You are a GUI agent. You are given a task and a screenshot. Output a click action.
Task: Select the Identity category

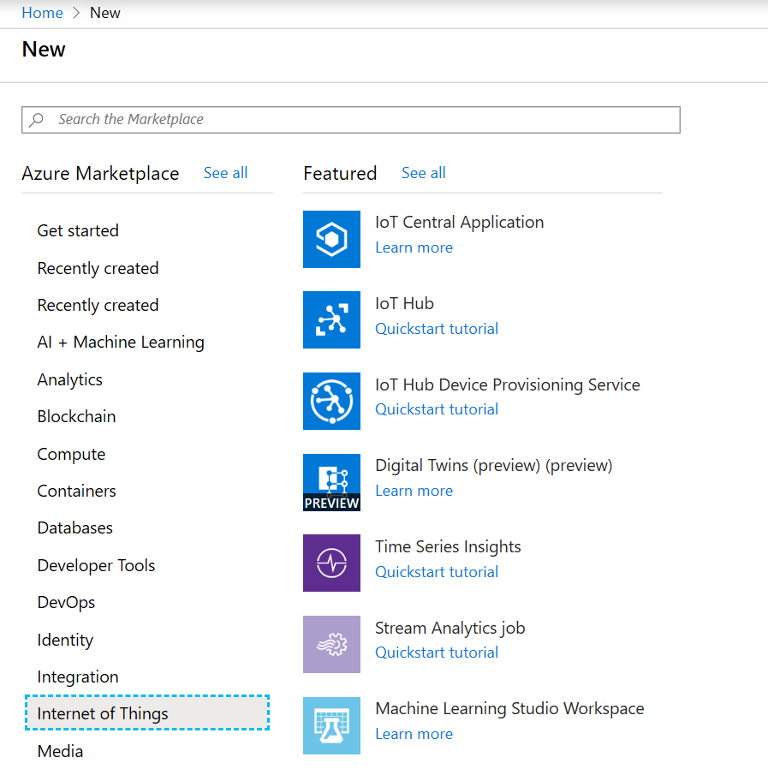(x=65, y=641)
